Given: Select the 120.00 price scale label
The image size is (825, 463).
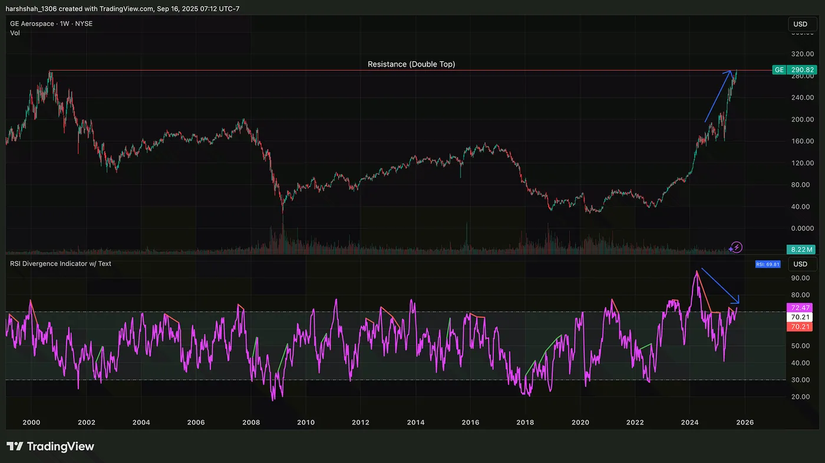Looking at the screenshot, I should (802, 163).
